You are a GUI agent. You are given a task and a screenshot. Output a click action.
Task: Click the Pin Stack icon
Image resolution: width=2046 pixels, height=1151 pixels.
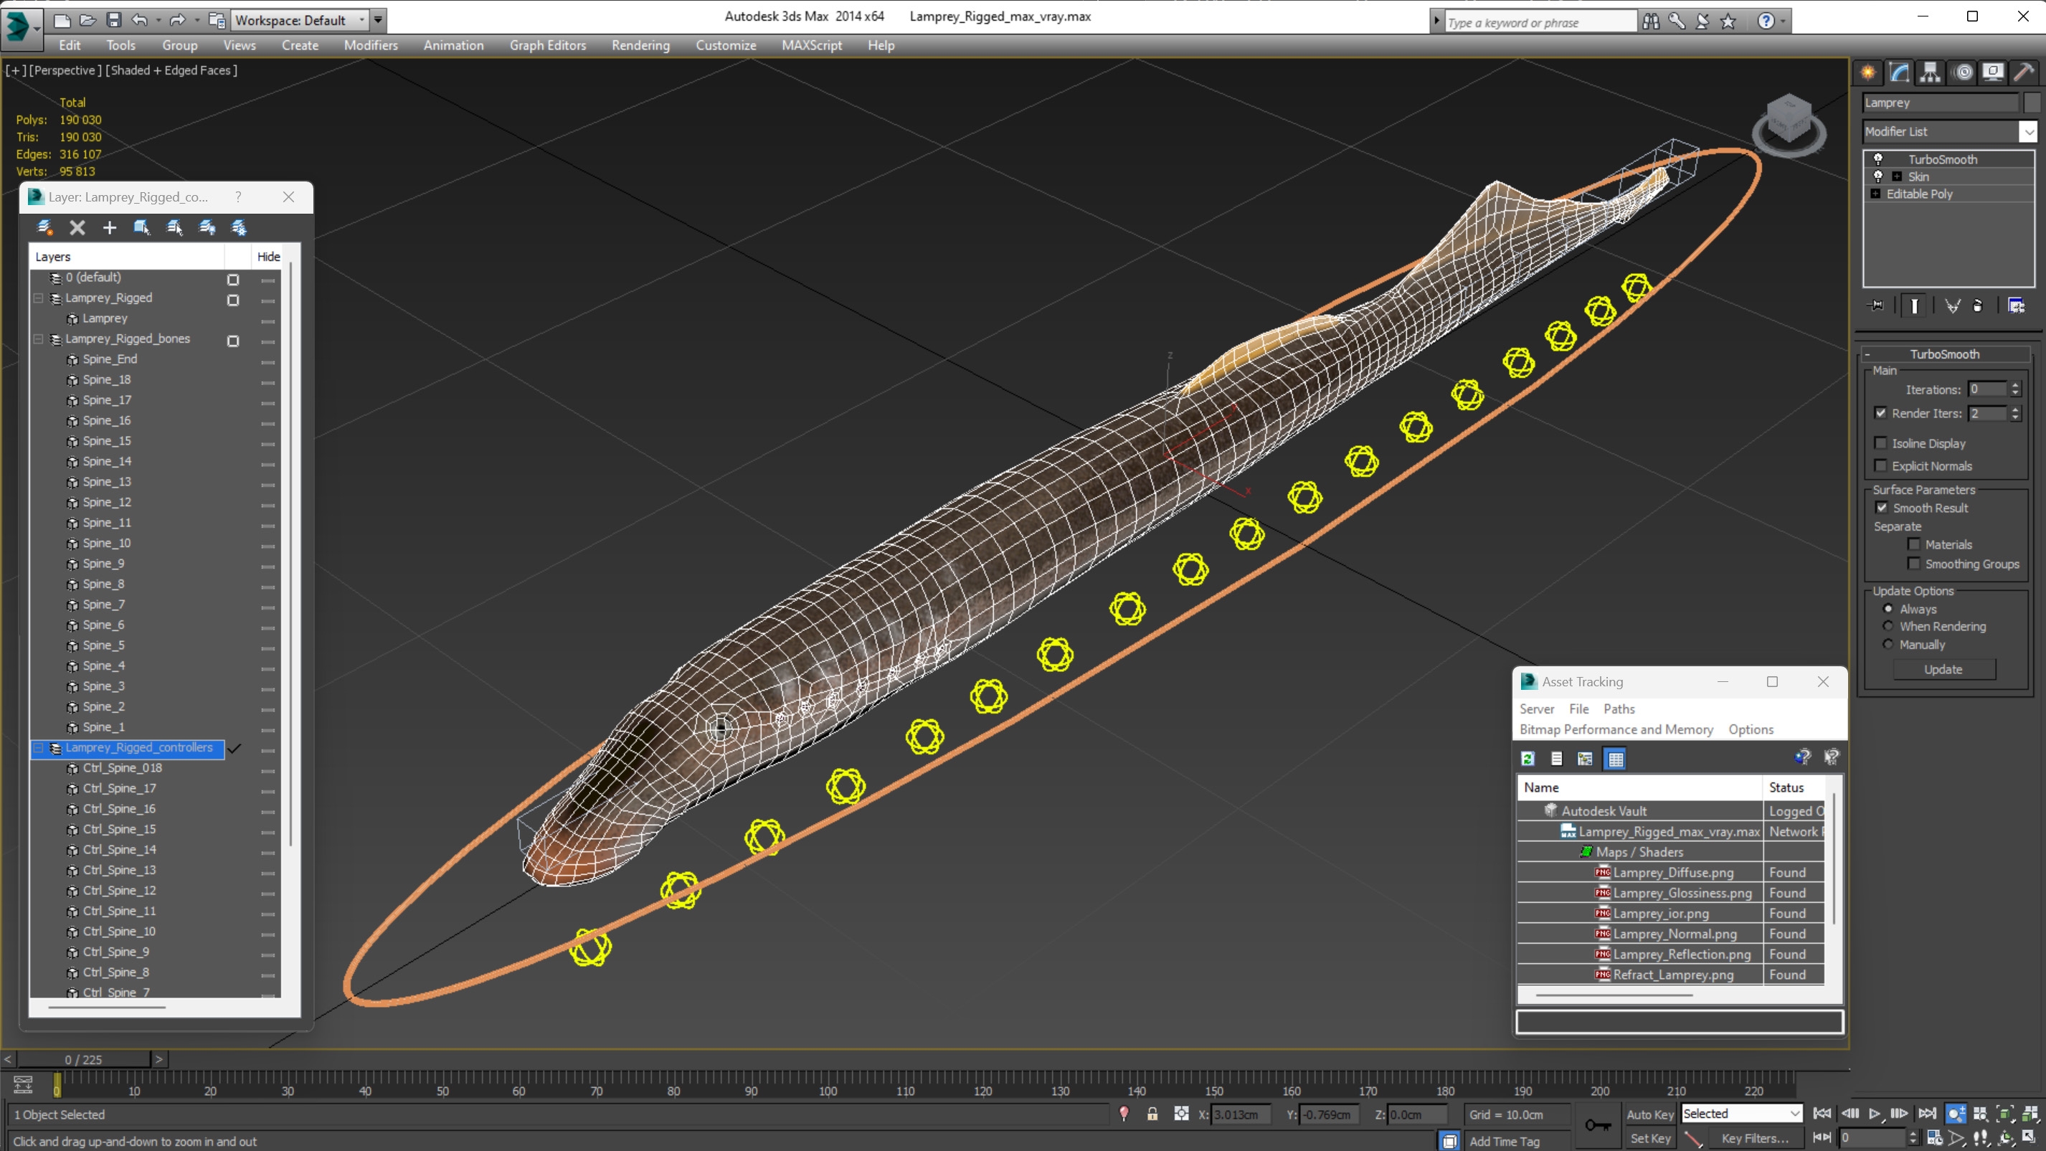pos(1876,305)
